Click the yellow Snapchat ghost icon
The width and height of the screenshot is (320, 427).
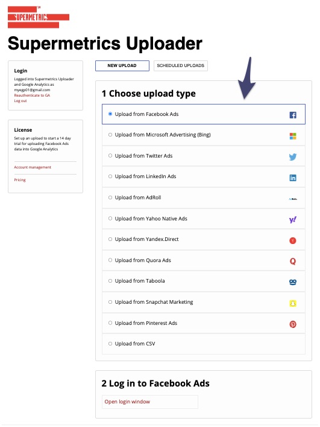(292, 303)
